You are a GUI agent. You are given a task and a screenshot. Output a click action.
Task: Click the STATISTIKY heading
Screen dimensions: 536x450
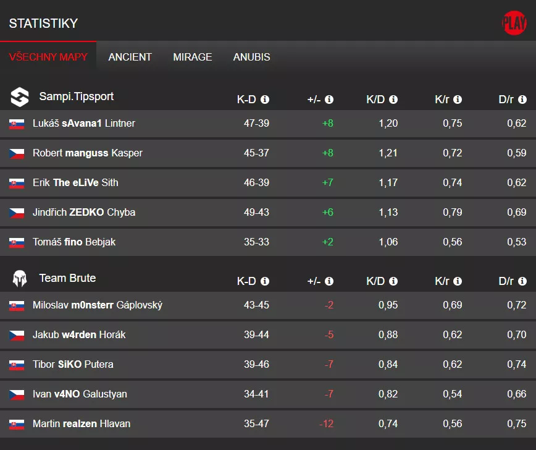(43, 23)
